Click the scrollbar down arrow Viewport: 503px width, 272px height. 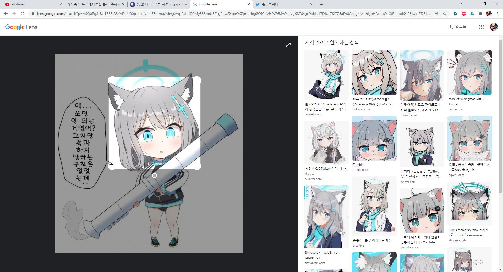501,270
